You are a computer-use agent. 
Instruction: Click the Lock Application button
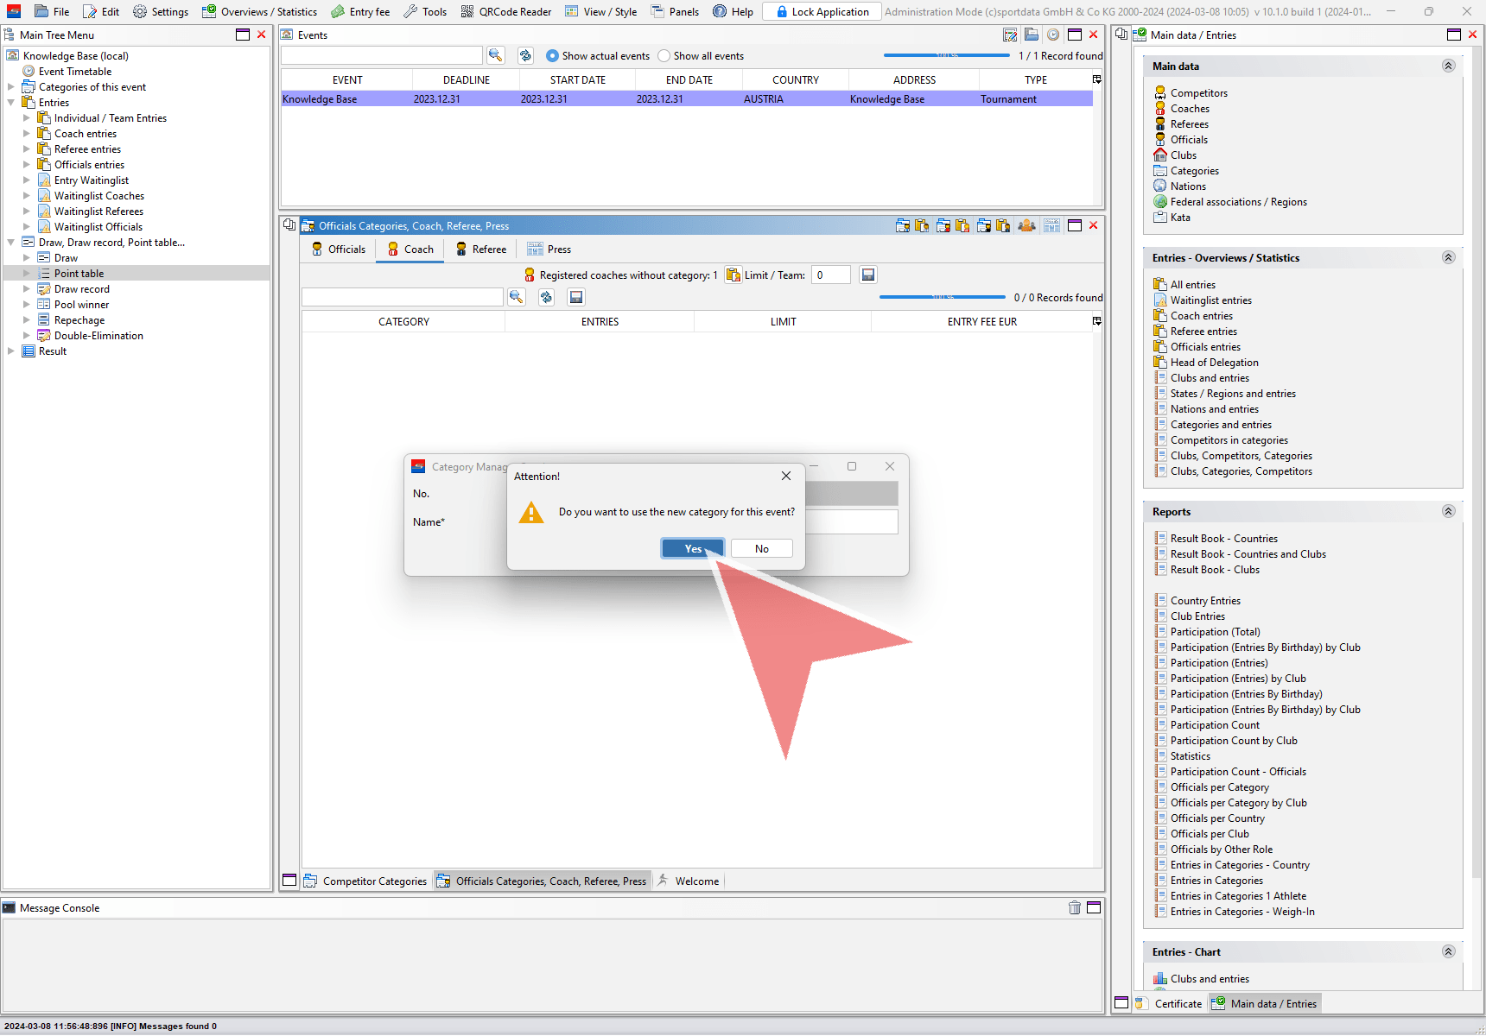(x=822, y=12)
